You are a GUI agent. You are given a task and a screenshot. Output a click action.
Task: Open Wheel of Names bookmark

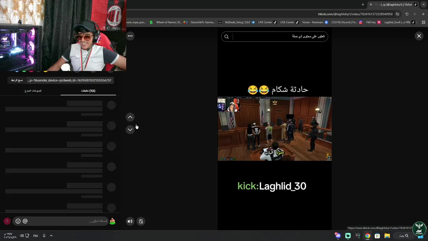(x=169, y=22)
